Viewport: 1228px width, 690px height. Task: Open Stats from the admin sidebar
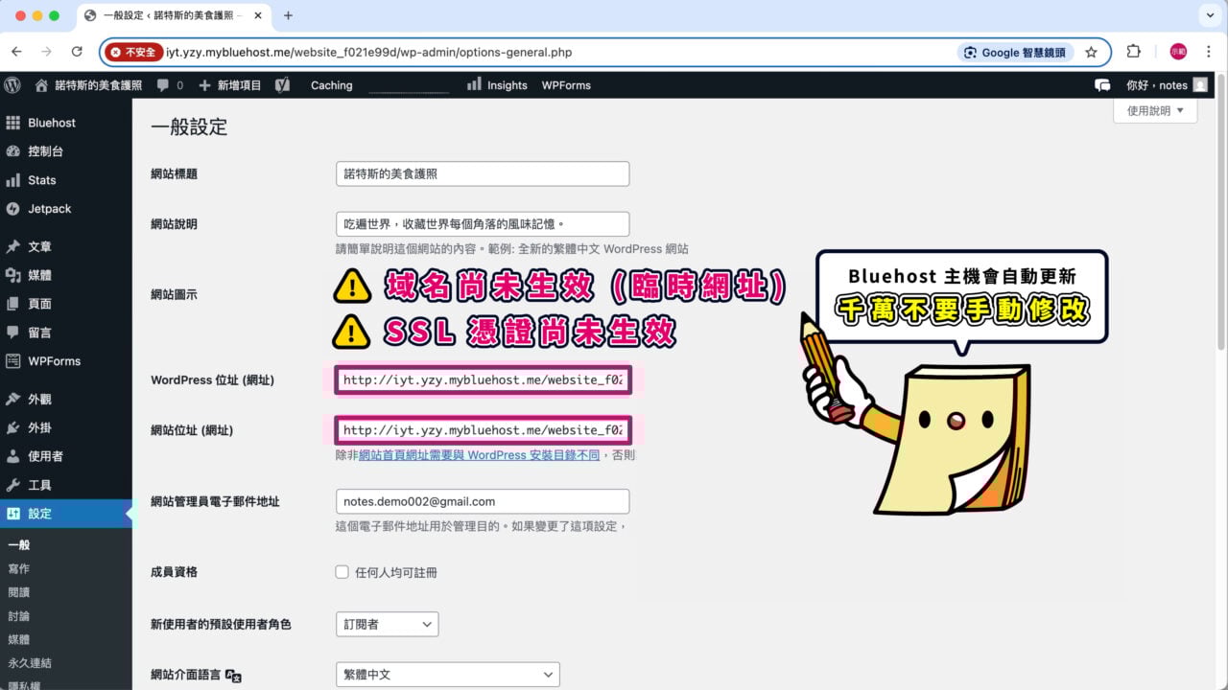pos(41,180)
